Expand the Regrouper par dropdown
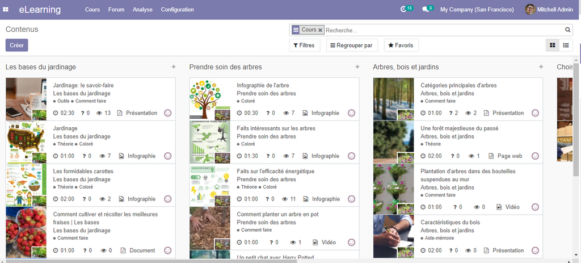Image resolution: width=581 pixels, height=263 pixels. tap(352, 45)
